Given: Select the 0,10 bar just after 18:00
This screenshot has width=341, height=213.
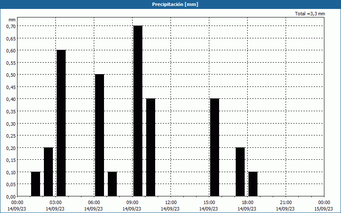Looking at the screenshot, I should [253, 184].
